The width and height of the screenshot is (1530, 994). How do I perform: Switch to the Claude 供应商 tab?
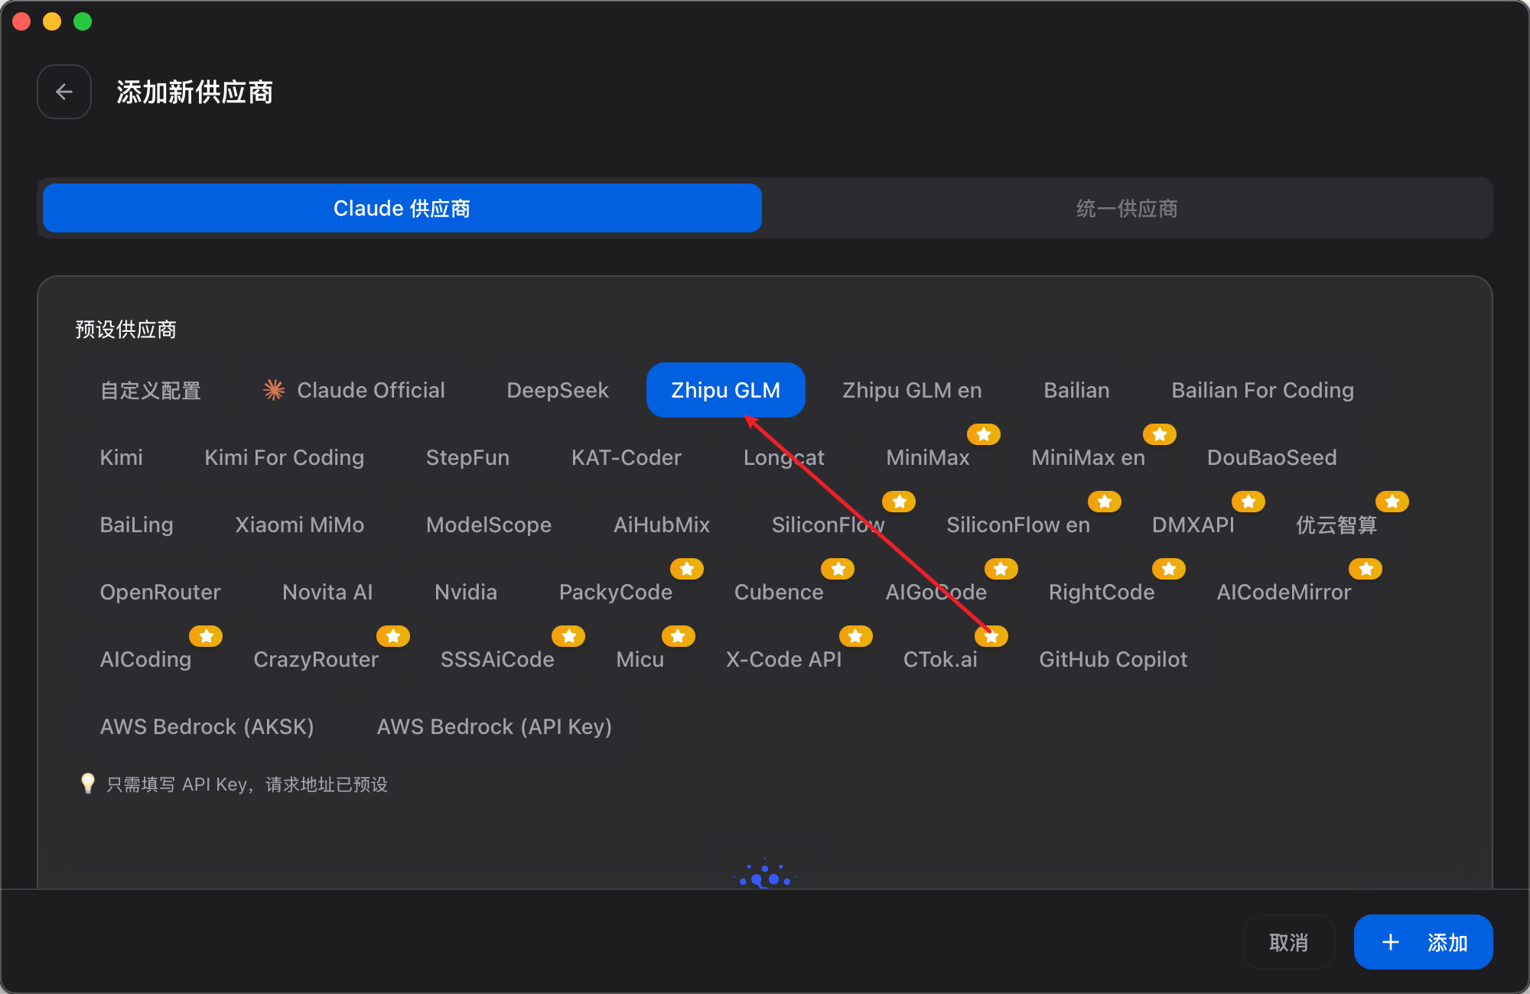(402, 208)
